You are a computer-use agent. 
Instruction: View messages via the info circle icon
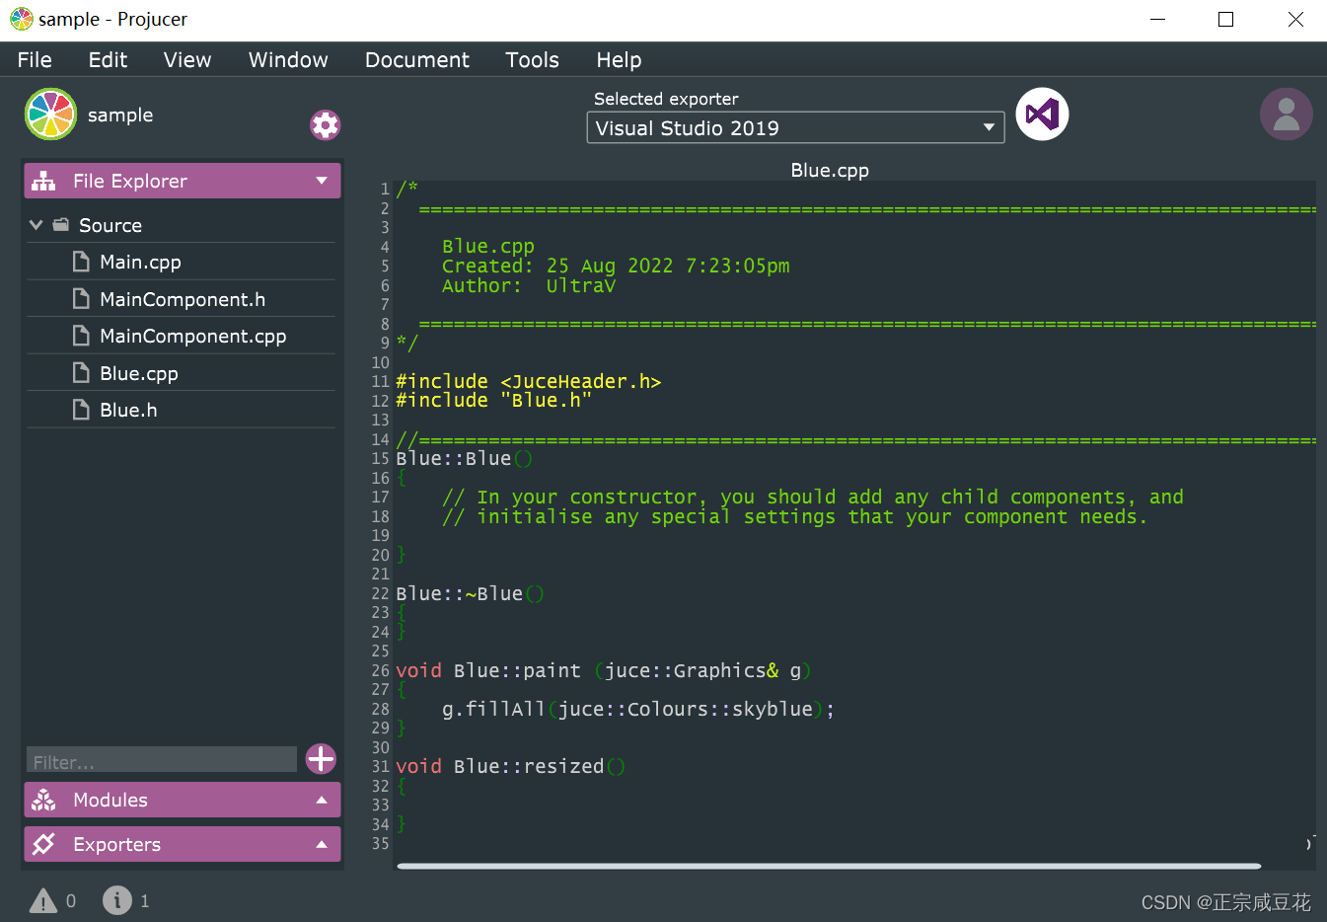[116, 900]
